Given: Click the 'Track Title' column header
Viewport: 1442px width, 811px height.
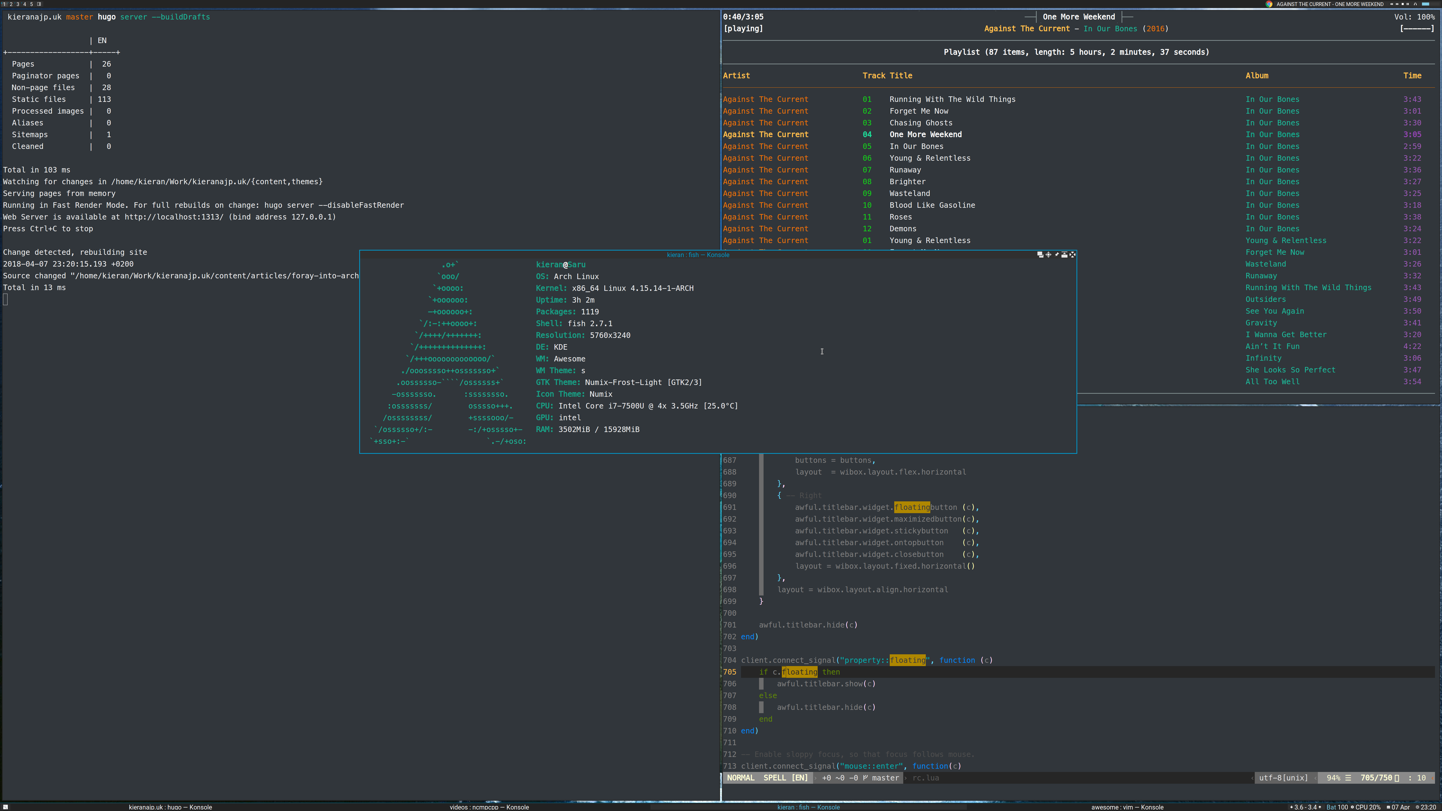Looking at the screenshot, I should [887, 76].
